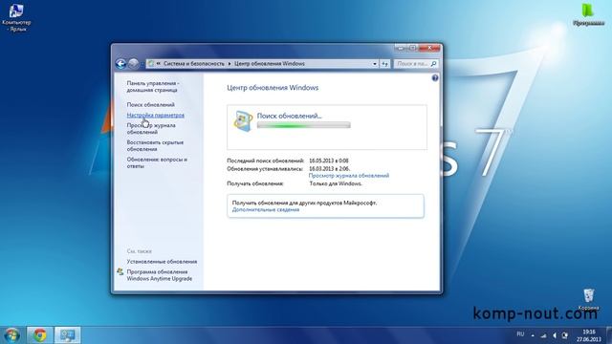
Task: Open Google Chrome from the taskbar
Action: 39,335
